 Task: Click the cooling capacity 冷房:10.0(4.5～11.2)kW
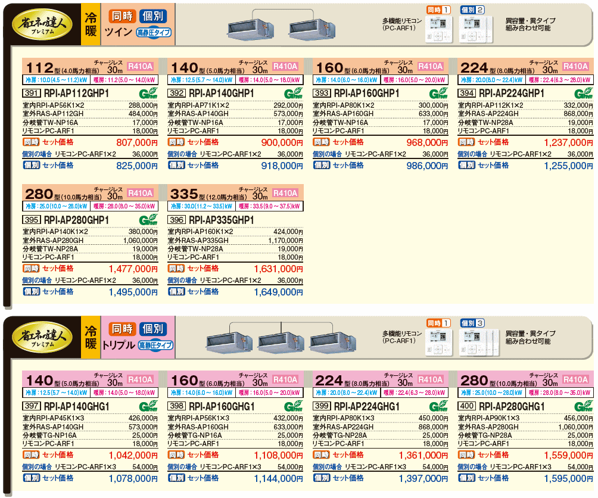[57, 80]
